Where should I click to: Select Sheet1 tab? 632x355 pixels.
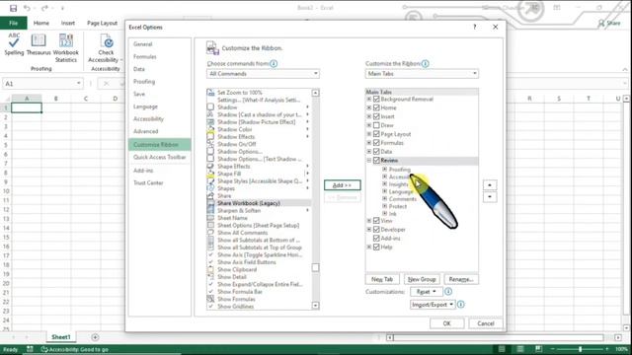(x=61, y=337)
